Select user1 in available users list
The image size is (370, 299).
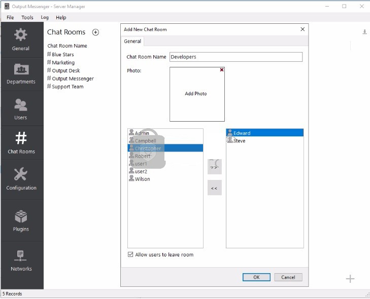click(x=165, y=164)
